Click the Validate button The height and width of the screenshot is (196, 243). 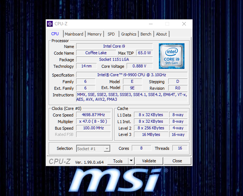(149, 161)
